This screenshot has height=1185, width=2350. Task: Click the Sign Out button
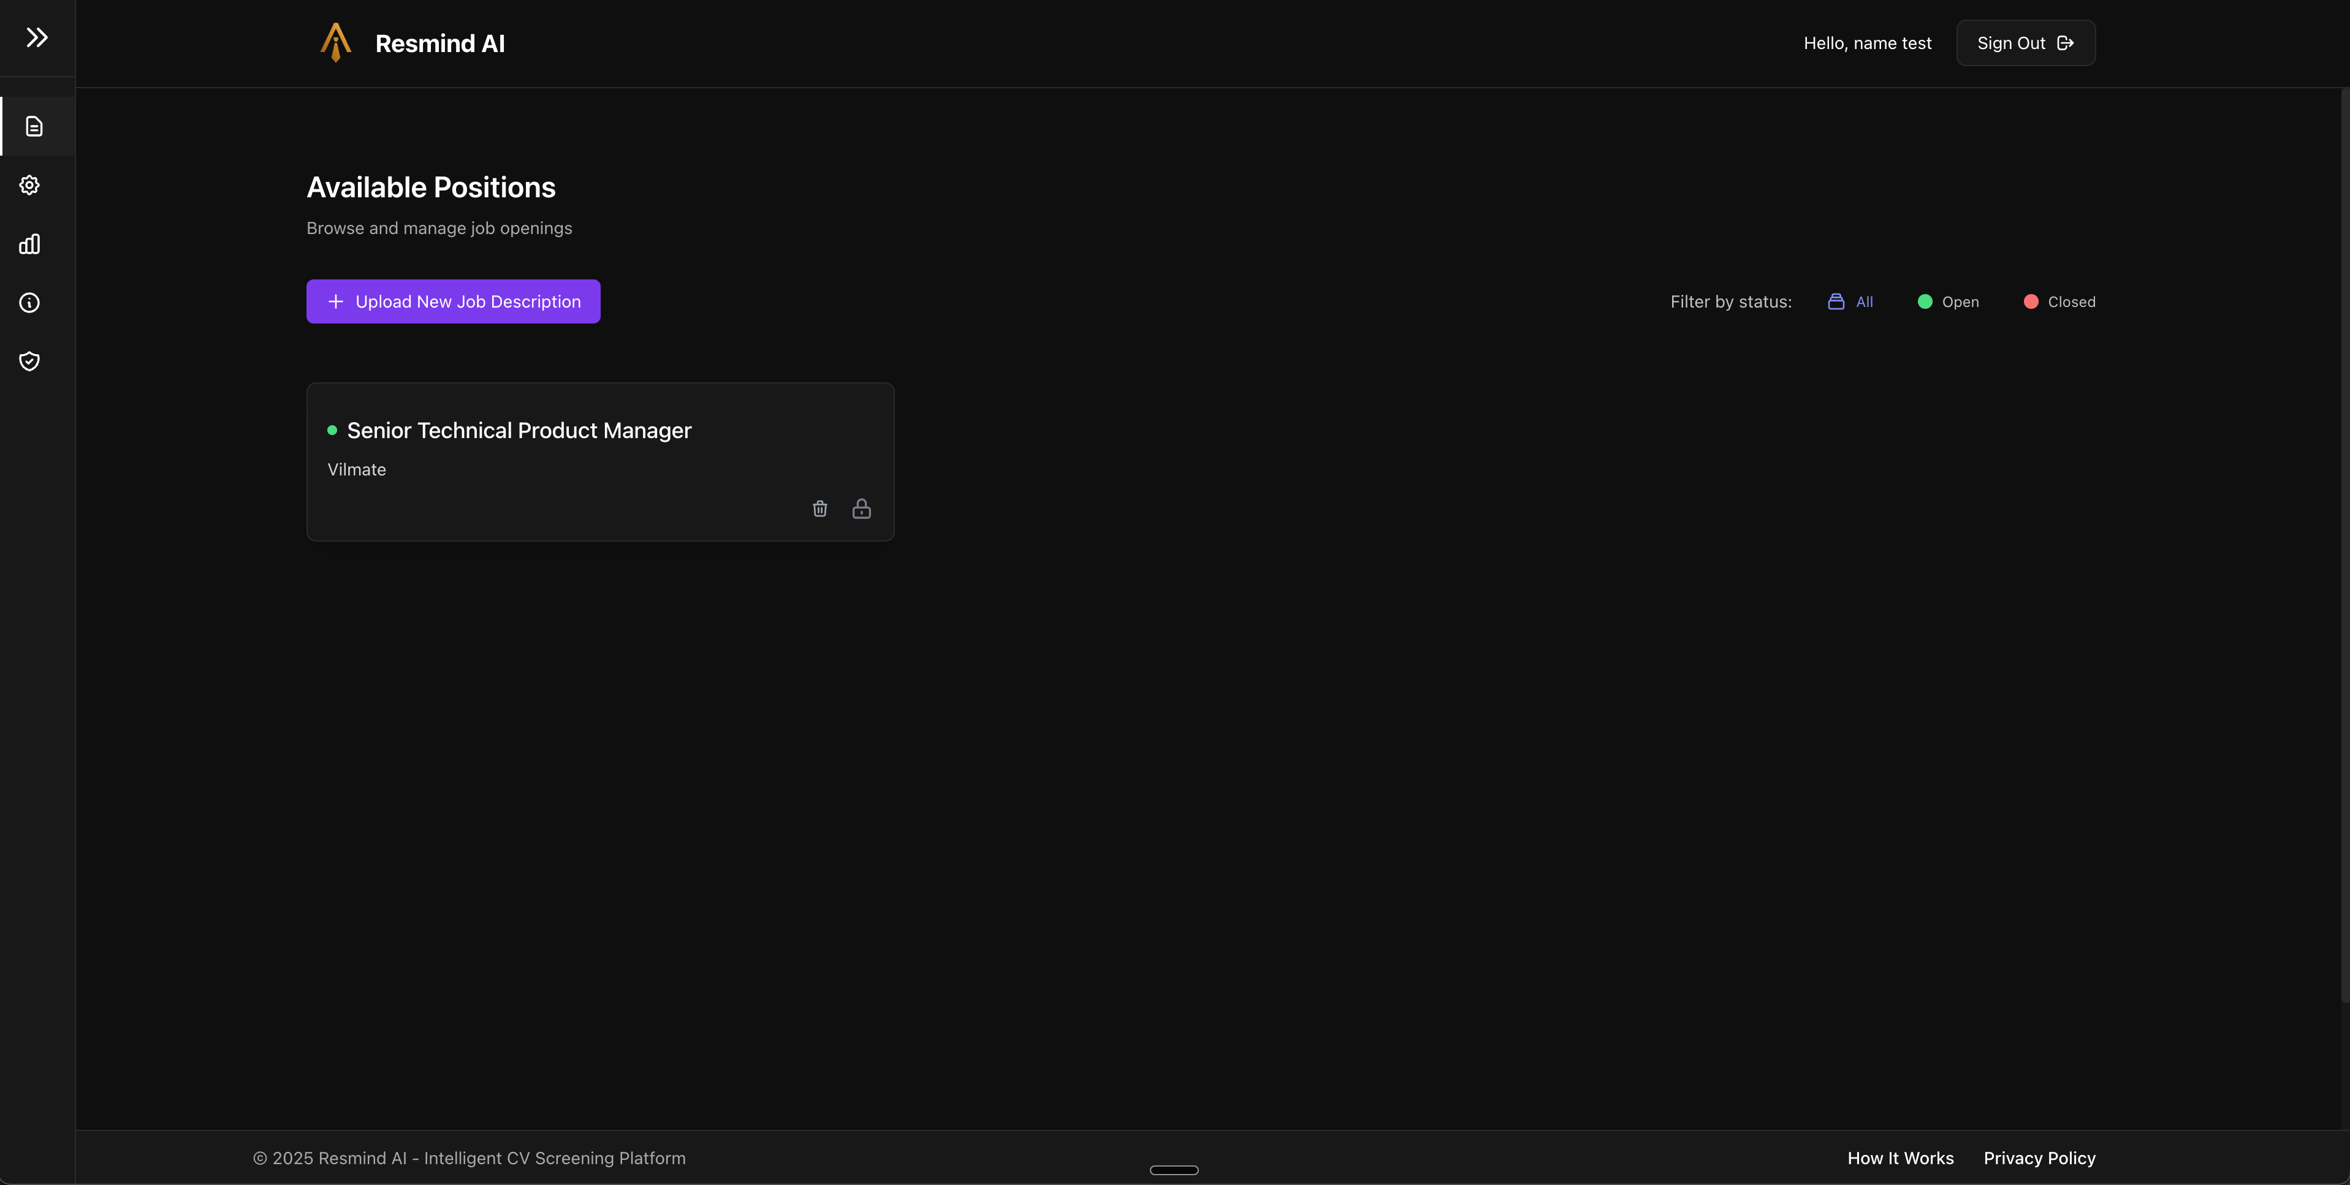tap(2025, 42)
